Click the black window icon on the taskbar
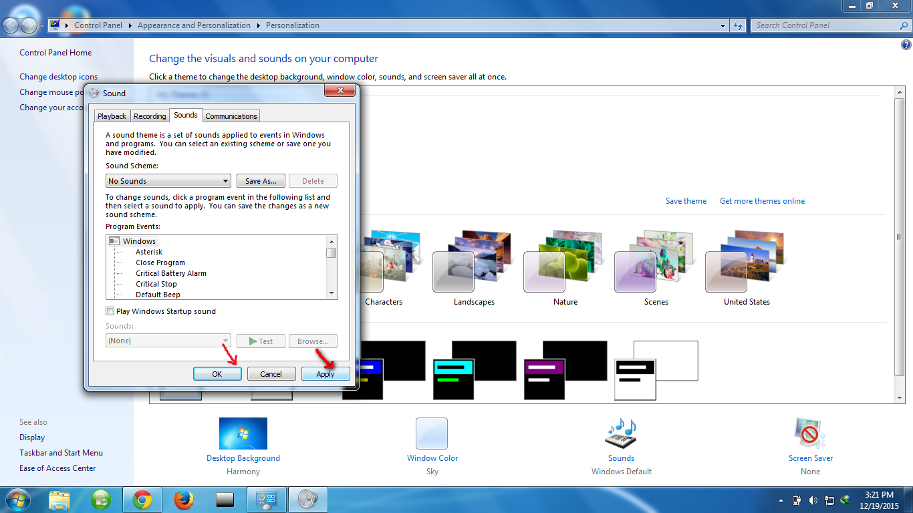Viewport: 913px width, 513px height. pyautogui.click(x=225, y=500)
